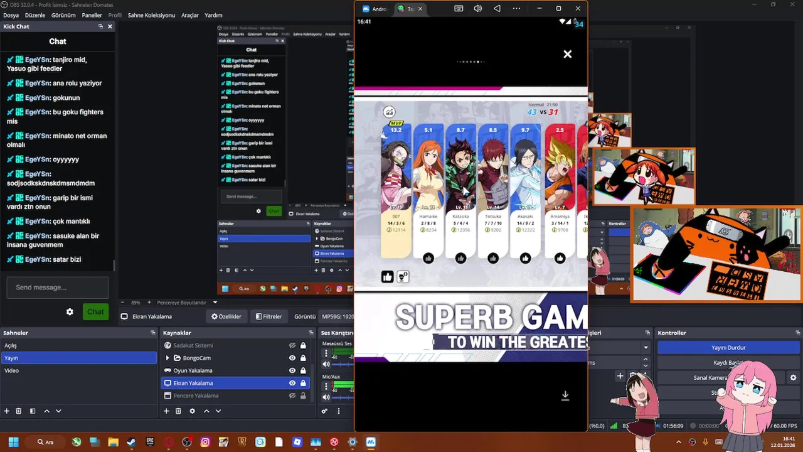Viewport: 803px width, 452px height.
Task: Show the Pencere Yakalama source
Action: [292, 395]
